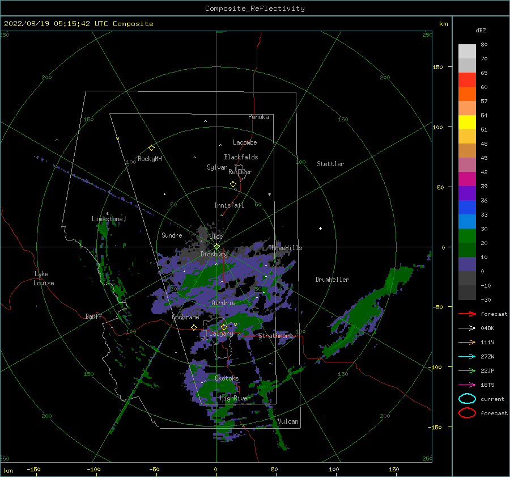
Task: Click the 04DK legend label text
Action: click(487, 328)
